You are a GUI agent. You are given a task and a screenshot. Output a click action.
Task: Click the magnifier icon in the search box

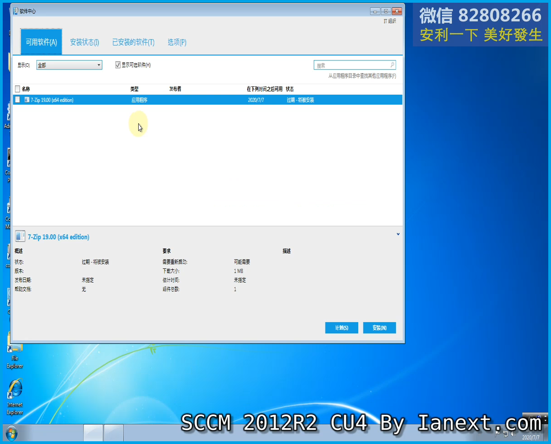(x=392, y=65)
